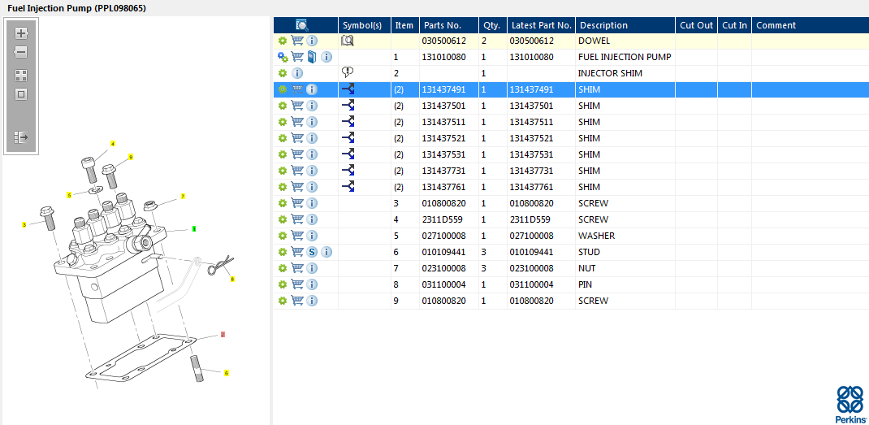Click the Perkins logo
Screen dimensions: 869x425
tap(850, 404)
